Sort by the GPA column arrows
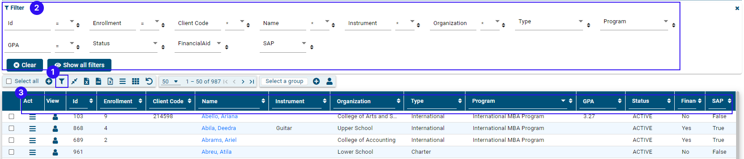 click(619, 101)
